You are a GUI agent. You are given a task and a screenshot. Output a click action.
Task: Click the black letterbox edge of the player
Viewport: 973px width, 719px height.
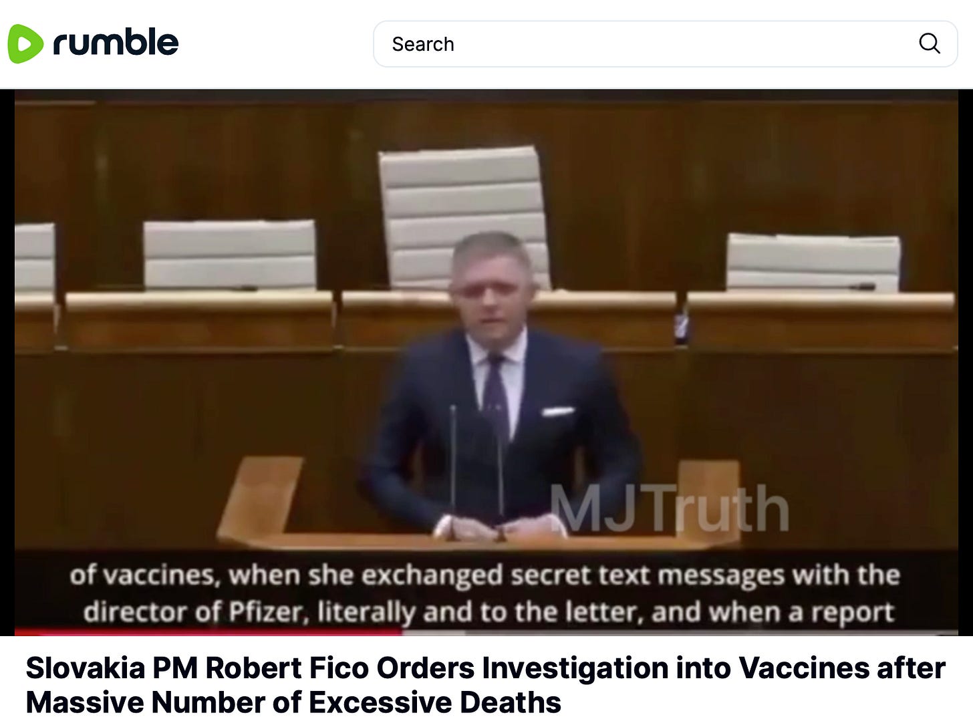[x=7, y=361]
